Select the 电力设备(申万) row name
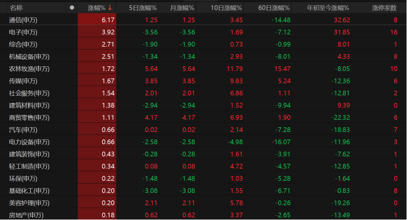This screenshot has width=407, height=220. pos(29,142)
